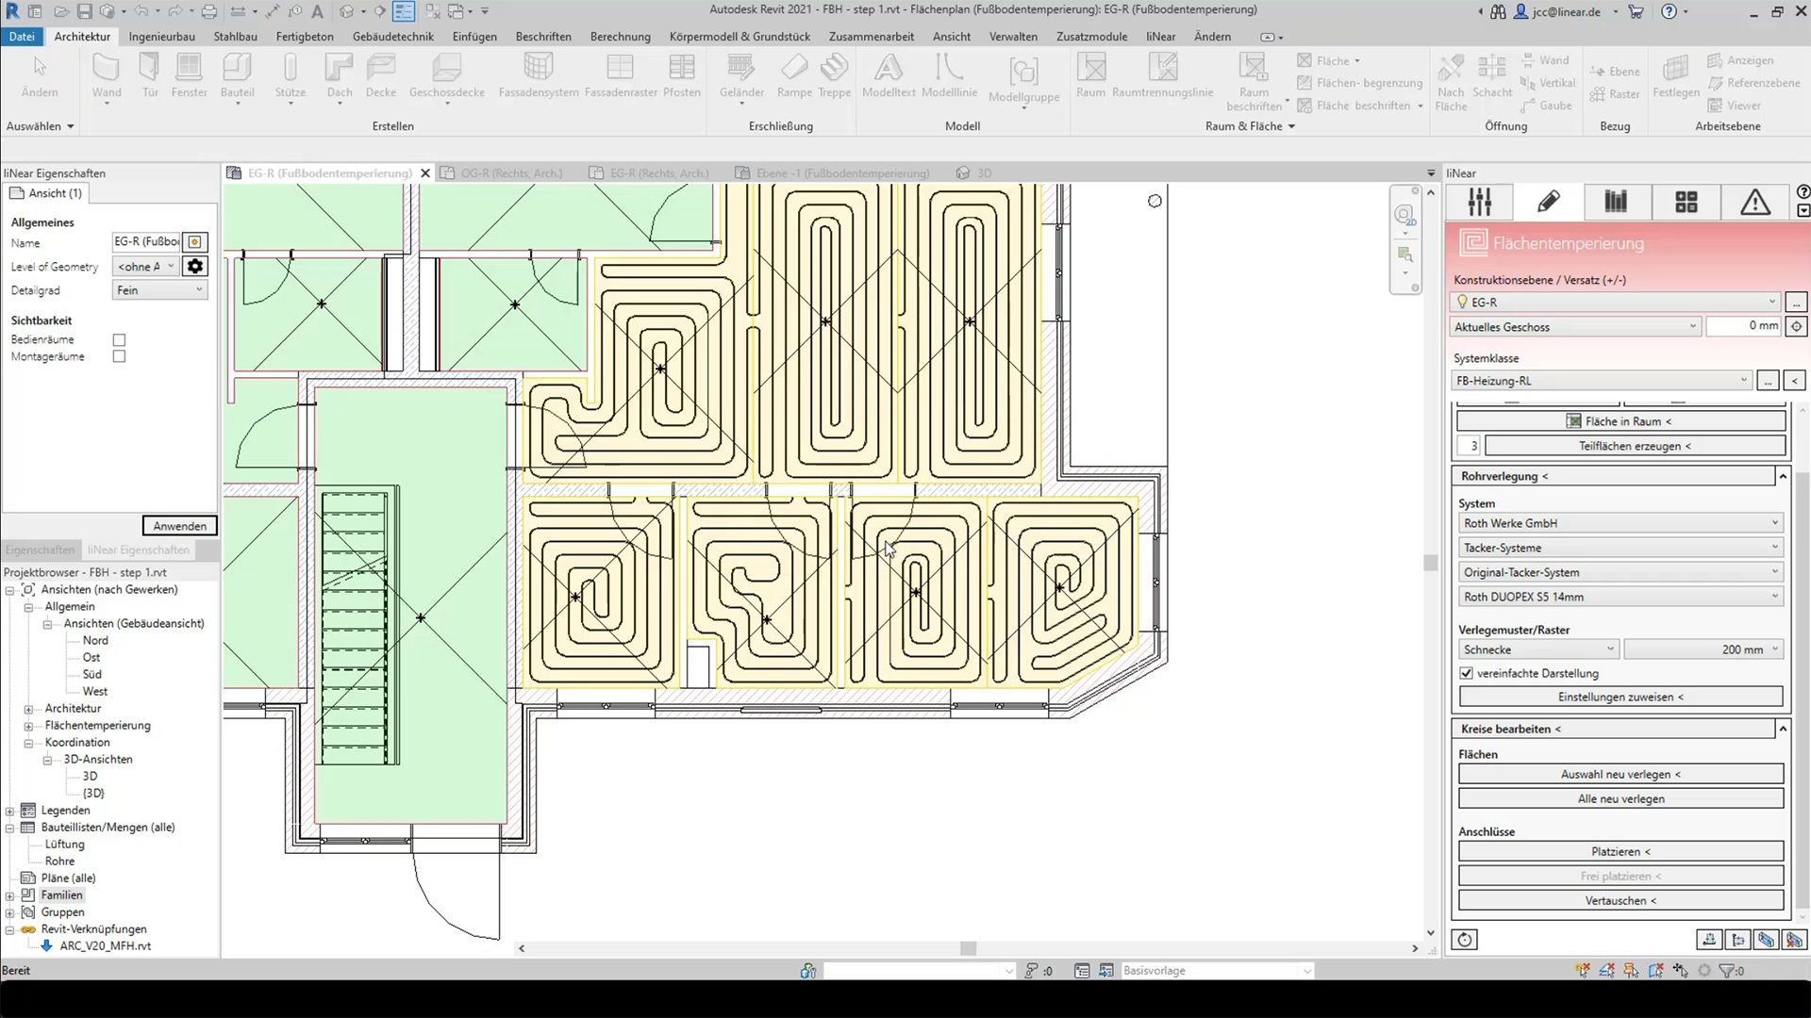Open the Detailgrad Fein dropdown
Image resolution: width=1811 pixels, height=1018 pixels.
pyautogui.click(x=159, y=290)
